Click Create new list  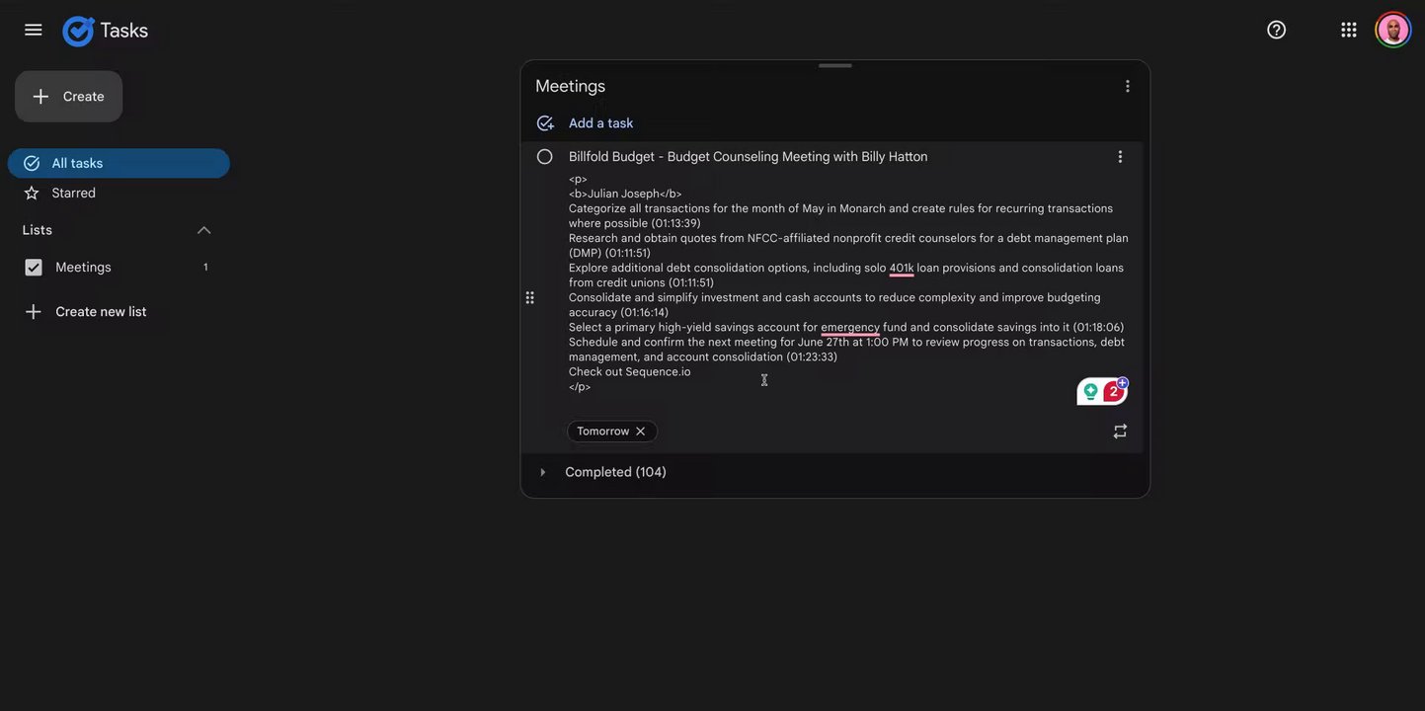(100, 312)
